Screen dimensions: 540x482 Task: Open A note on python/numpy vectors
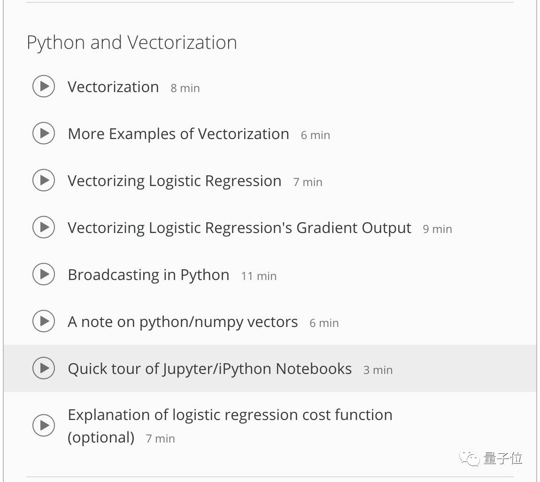pos(183,322)
